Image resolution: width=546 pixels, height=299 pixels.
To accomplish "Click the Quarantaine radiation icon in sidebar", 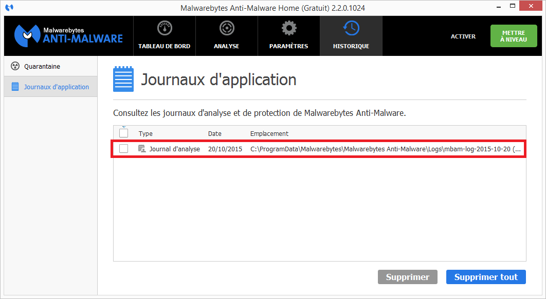I will (15, 66).
